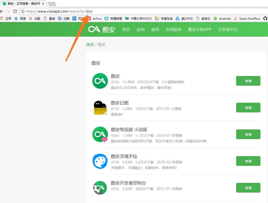This screenshot has height=203, width=268.
Task: Open the 教务处 bookmark
Action: coord(203,19)
